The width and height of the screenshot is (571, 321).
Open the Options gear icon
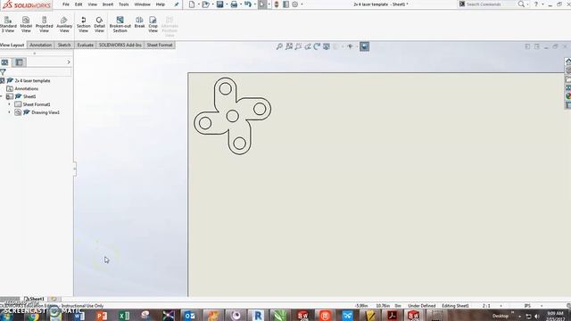(x=295, y=4)
